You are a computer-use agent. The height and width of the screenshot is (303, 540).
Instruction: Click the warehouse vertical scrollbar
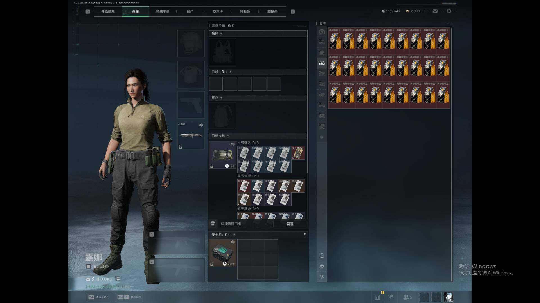[452, 154]
